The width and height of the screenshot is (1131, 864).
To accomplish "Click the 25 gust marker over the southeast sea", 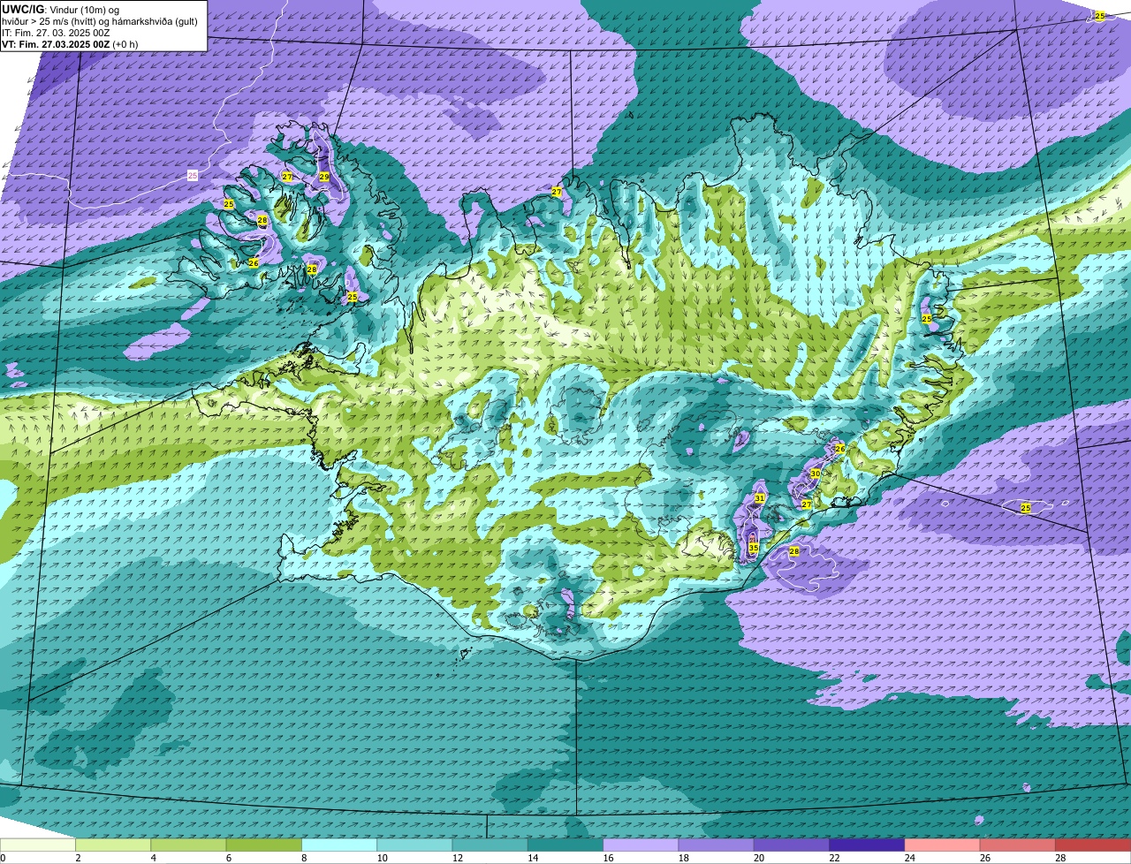I will (1026, 507).
